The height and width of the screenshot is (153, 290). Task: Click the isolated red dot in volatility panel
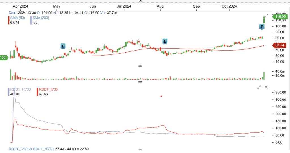click(x=161, y=96)
